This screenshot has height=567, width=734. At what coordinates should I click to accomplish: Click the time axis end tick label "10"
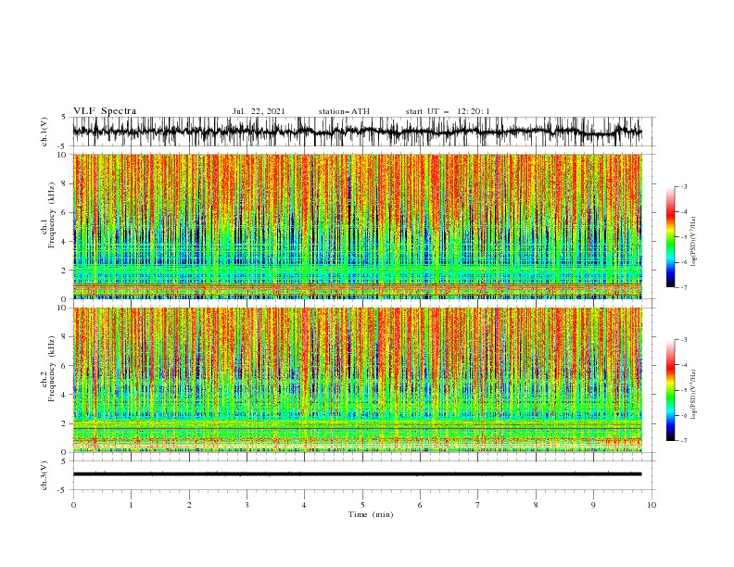pos(652,505)
